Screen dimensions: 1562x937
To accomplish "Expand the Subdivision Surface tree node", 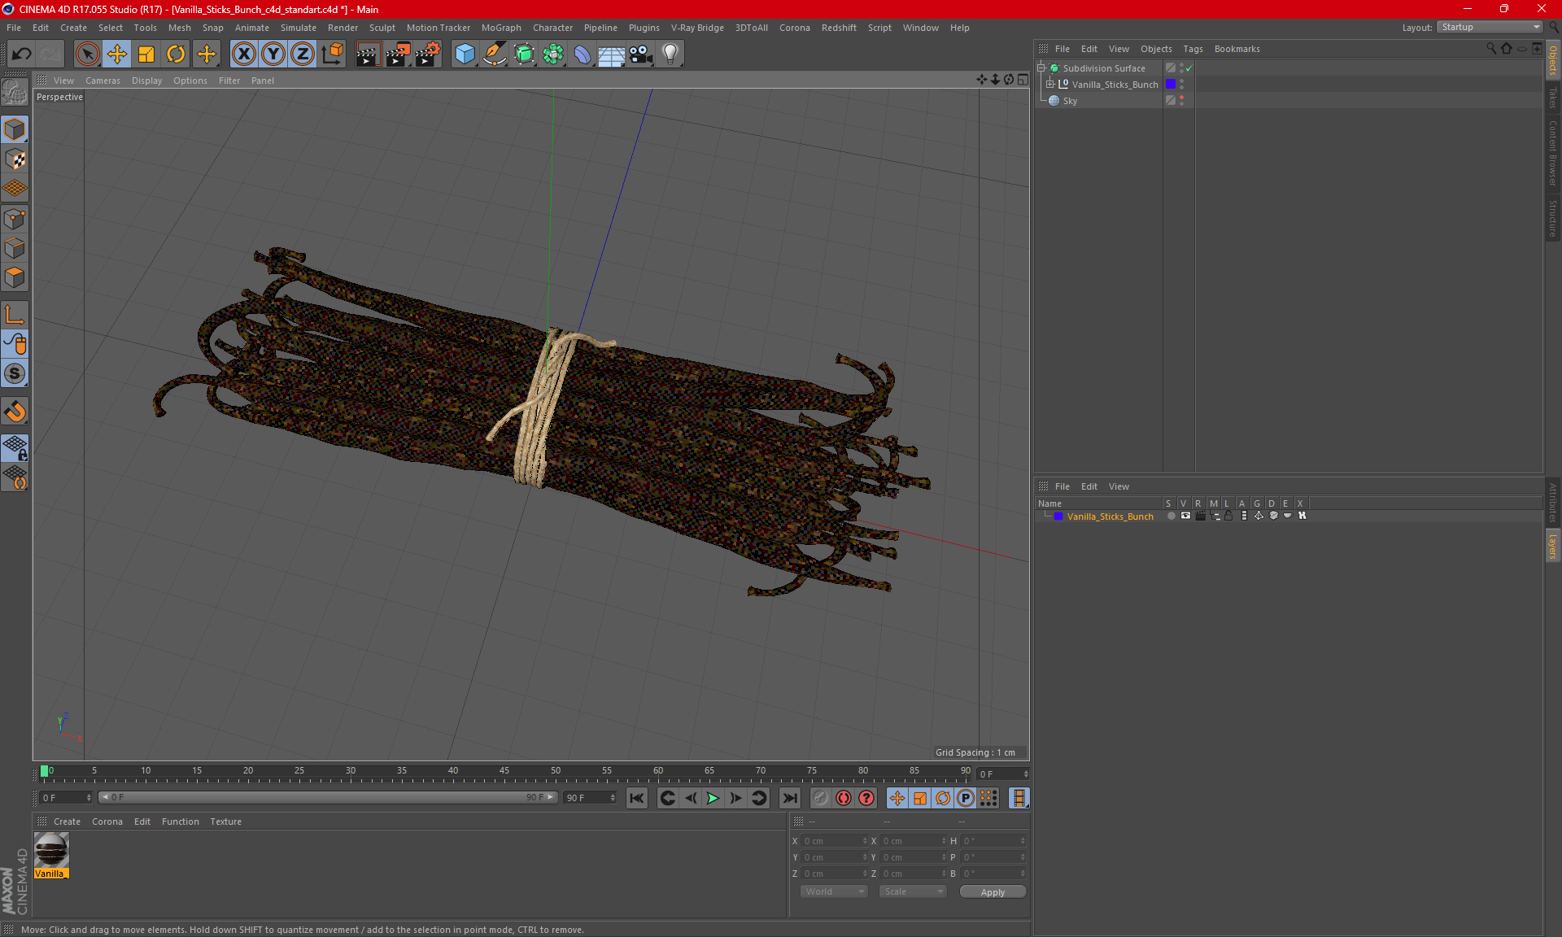I will [x=1041, y=68].
